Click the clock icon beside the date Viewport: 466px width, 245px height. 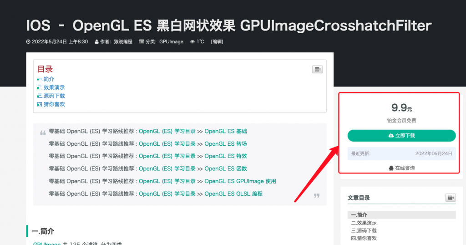[28, 41]
